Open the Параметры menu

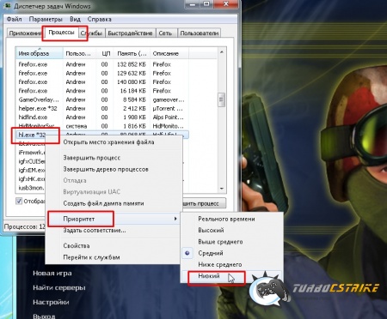tap(46, 19)
